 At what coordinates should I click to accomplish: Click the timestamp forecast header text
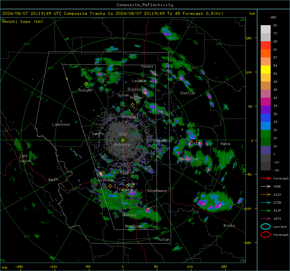point(113,14)
